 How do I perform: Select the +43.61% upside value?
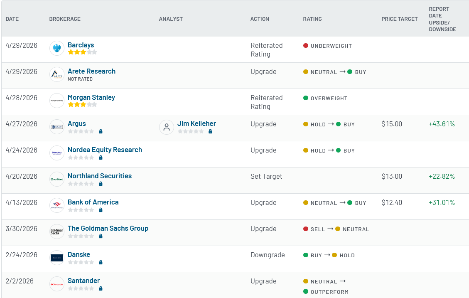tap(442, 124)
